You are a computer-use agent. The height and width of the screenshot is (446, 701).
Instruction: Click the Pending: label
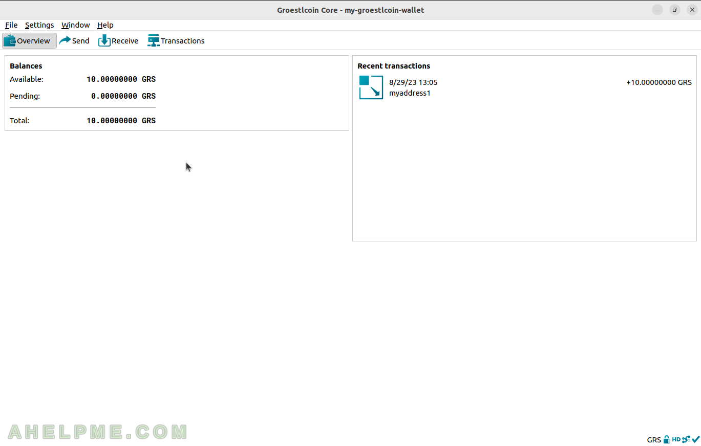[x=25, y=96]
